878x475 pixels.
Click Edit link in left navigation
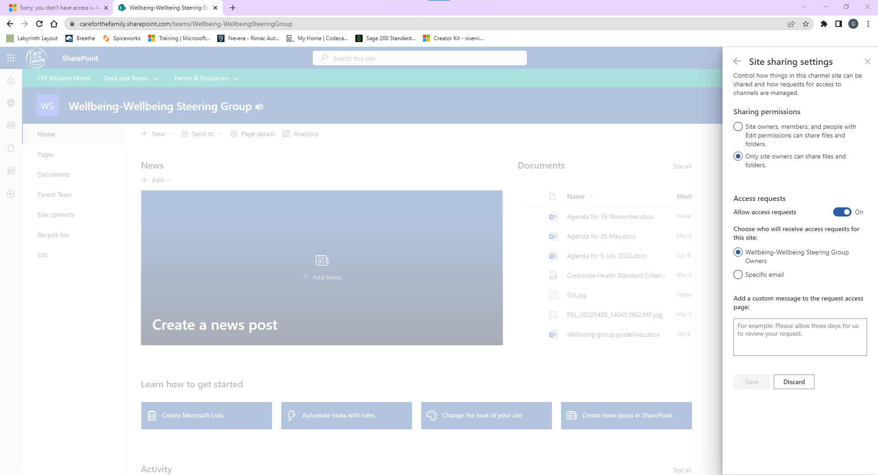43,255
